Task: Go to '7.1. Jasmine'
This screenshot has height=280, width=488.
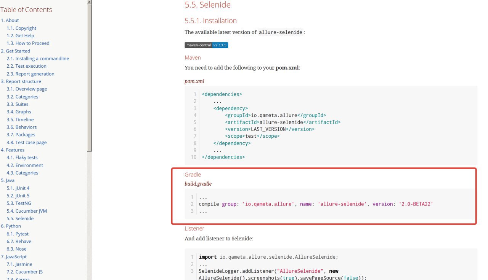Action: (x=19, y=264)
